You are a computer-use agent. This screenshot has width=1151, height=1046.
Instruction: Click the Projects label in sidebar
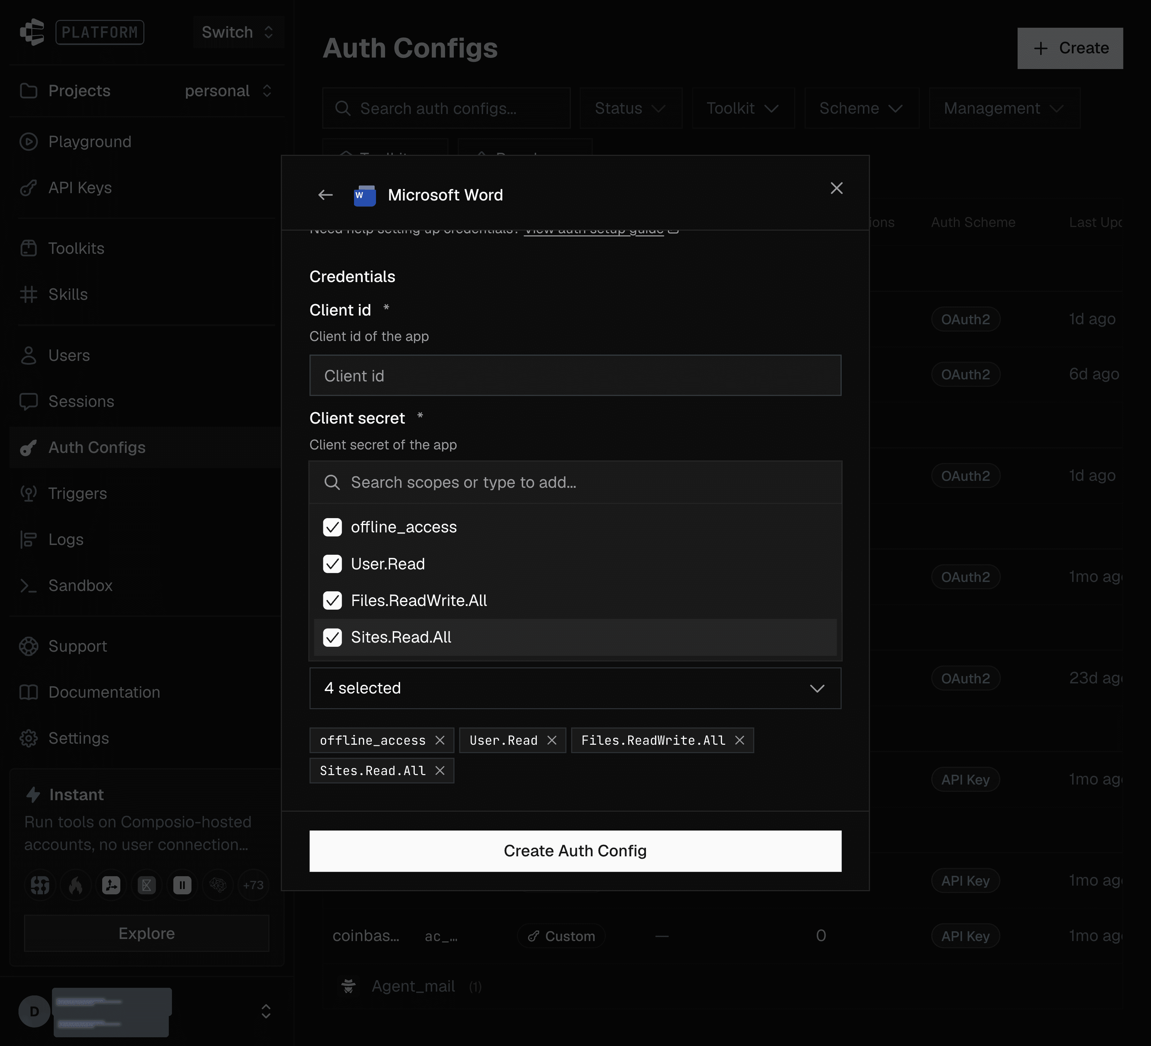80,91
